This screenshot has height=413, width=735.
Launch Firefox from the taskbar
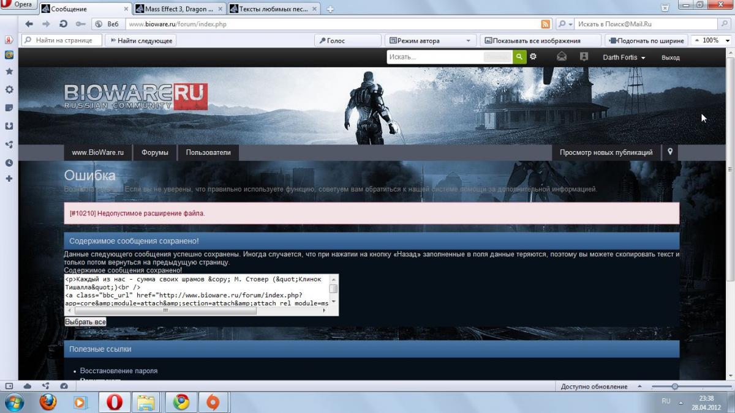click(x=48, y=402)
